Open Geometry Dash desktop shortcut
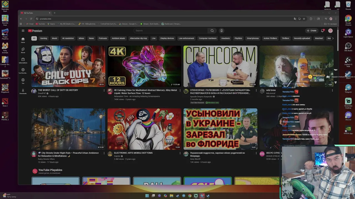This screenshot has width=355, height=199. point(5,7)
